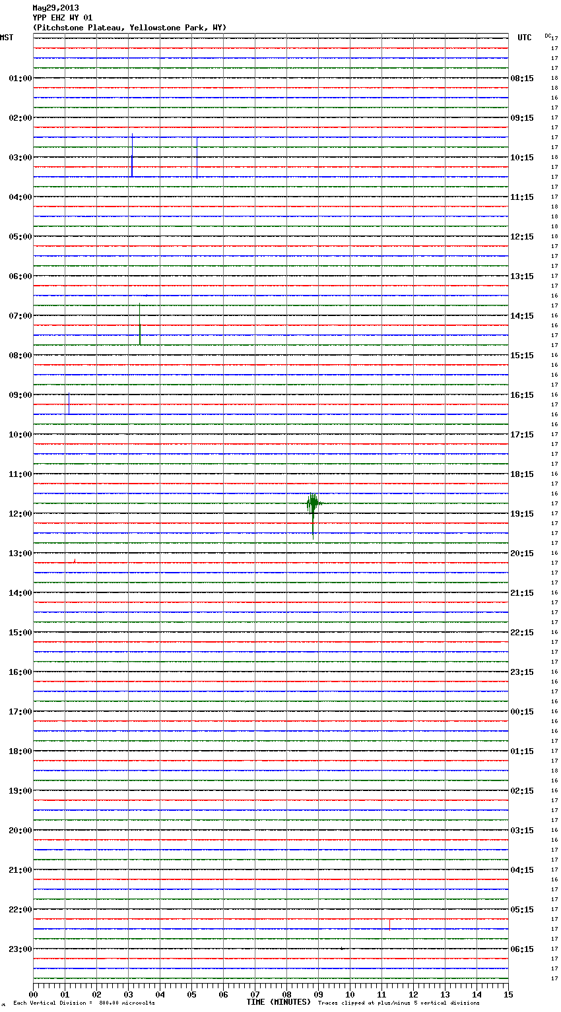The image size is (561, 1012).
Task: Select the 15:00 MST time label
Action: click(20, 633)
